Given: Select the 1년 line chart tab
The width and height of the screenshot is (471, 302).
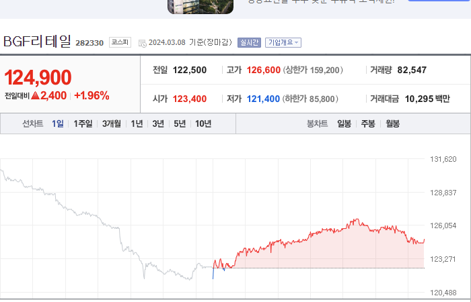Looking at the screenshot, I should (x=137, y=123).
